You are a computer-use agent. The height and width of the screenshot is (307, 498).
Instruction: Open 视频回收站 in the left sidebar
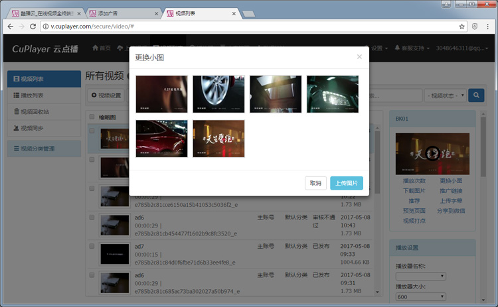click(35, 111)
